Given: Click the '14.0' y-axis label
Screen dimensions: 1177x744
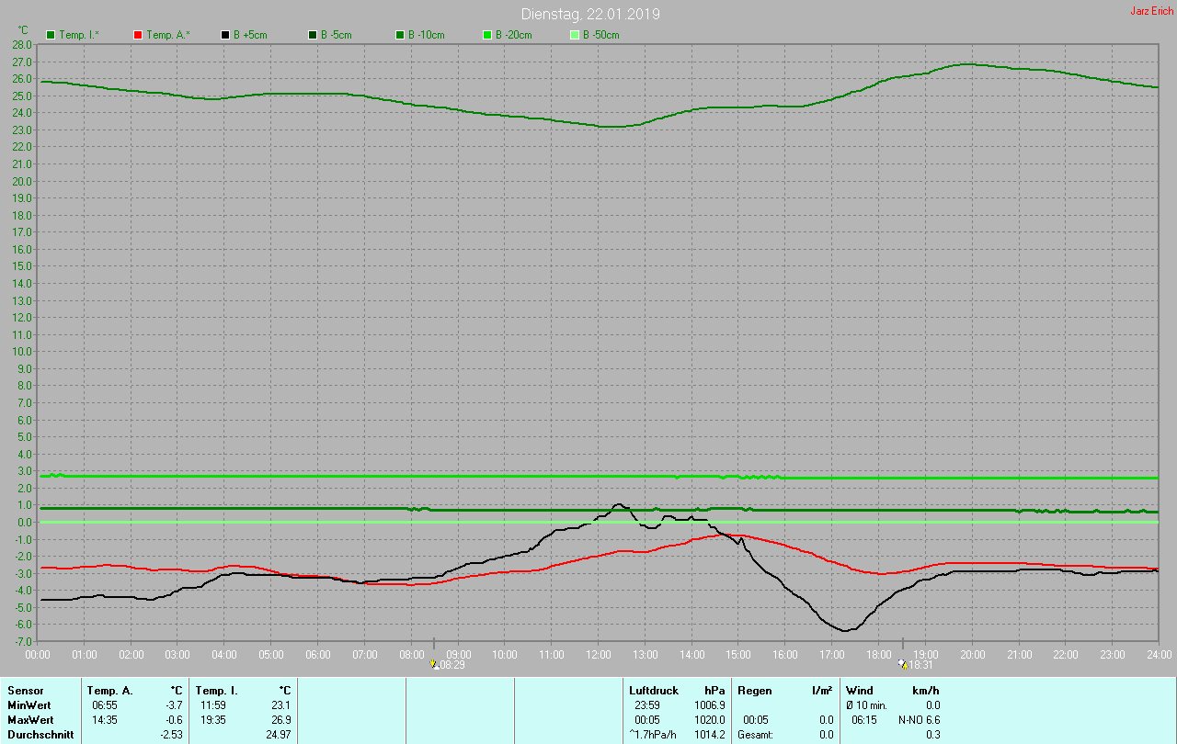Looking at the screenshot, I should pyautogui.click(x=23, y=284).
